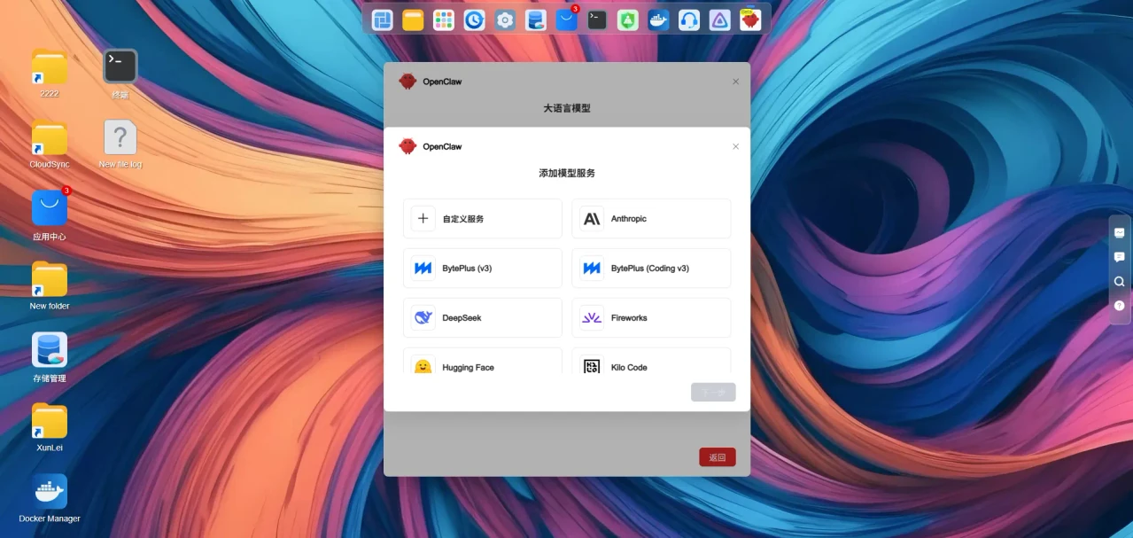The height and width of the screenshot is (538, 1133).
Task: Close the background 大语言模型 window
Action: pyautogui.click(x=735, y=82)
